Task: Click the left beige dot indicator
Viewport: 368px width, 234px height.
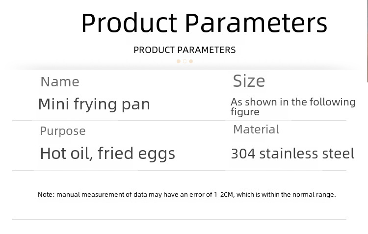Action: coord(178,61)
